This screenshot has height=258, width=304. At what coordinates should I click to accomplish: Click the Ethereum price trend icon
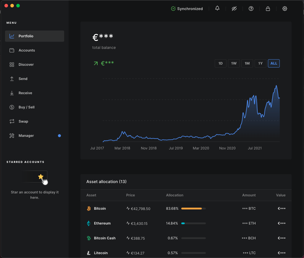(x=128, y=223)
